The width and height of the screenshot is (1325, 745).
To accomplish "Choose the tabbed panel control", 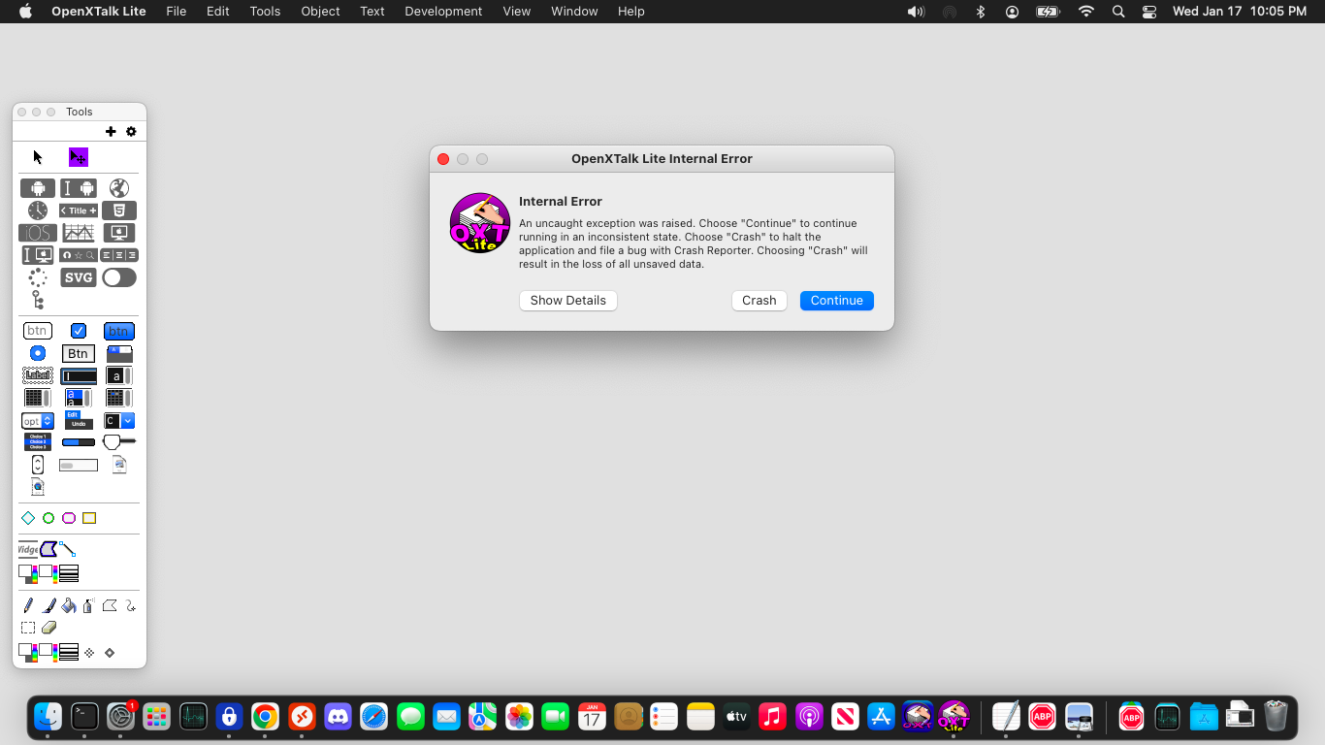I will click(118, 353).
